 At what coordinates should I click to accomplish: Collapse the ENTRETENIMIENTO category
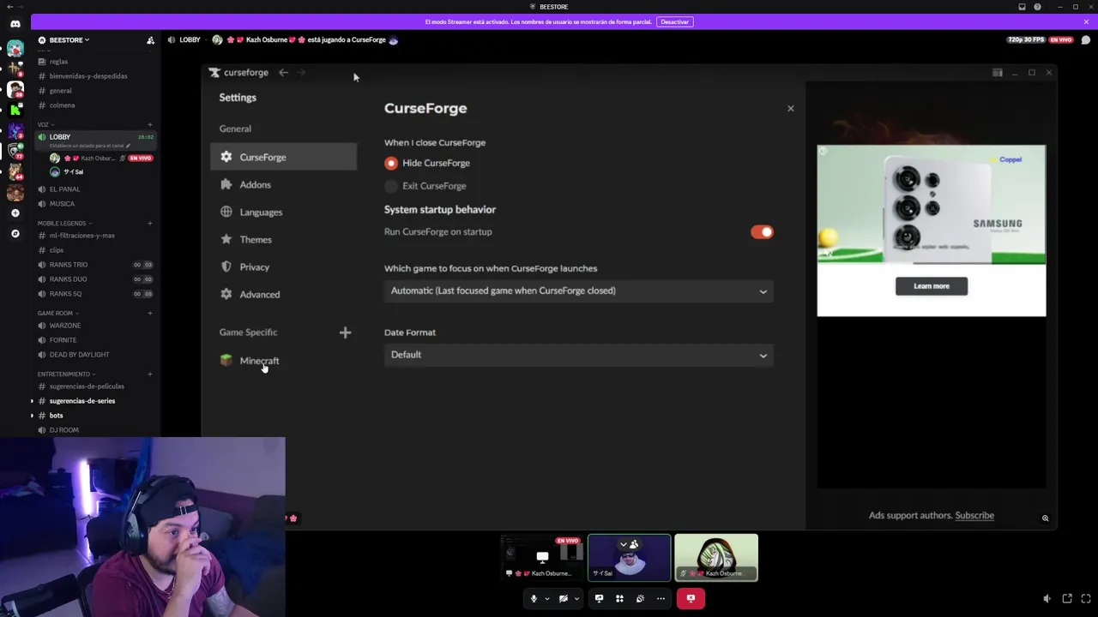66,374
